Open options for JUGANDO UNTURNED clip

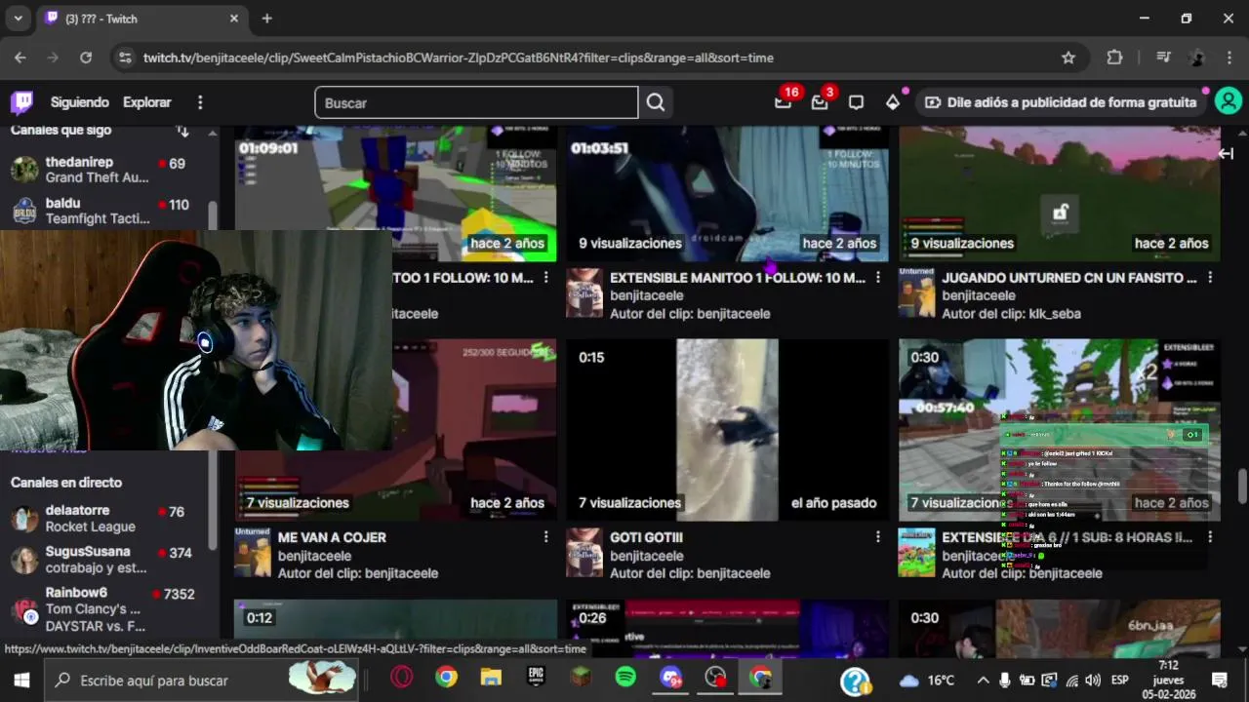tap(1210, 278)
